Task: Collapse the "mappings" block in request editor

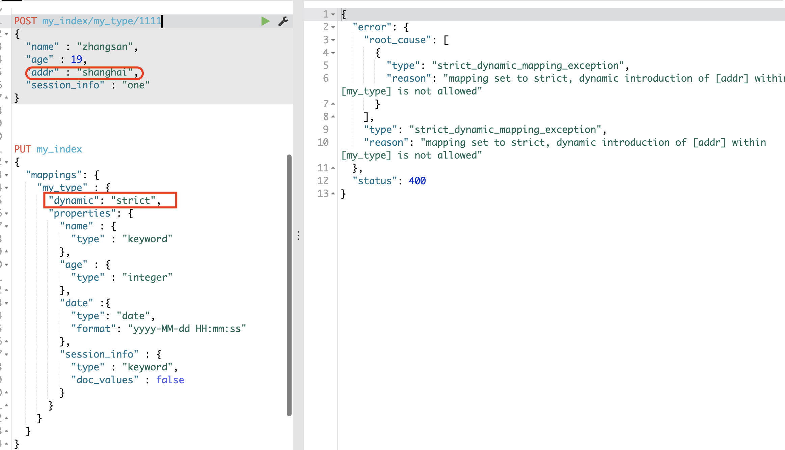Action: (6, 175)
